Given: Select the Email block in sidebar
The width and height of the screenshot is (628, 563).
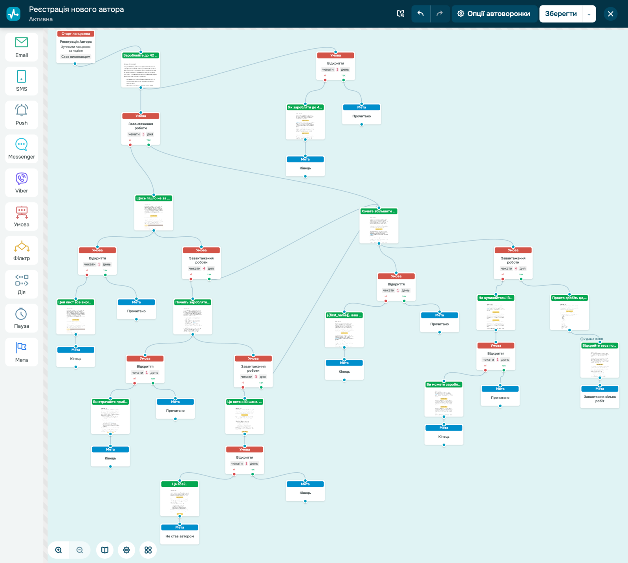Looking at the screenshot, I should click(x=22, y=47).
